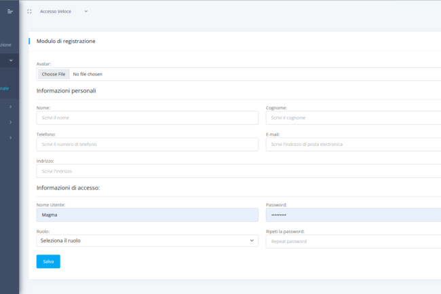The width and height of the screenshot is (441, 294).
Task: Open the Ruolo role dropdown
Action: click(x=147, y=241)
